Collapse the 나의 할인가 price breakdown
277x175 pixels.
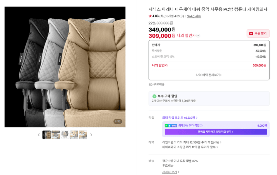[198, 36]
